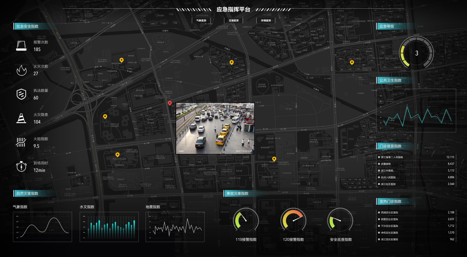The image size is (467, 257).
Task: Click the police siren icon beside 报警次数
Action: pyautogui.click(x=21, y=46)
